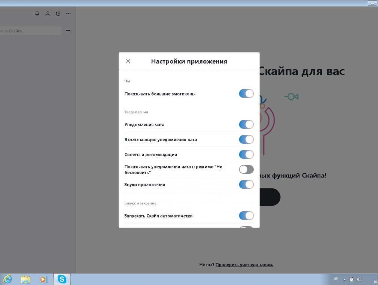Minimize the Skype window
Image resolution: width=378 pixels, height=285 pixels.
(x=373, y=3)
